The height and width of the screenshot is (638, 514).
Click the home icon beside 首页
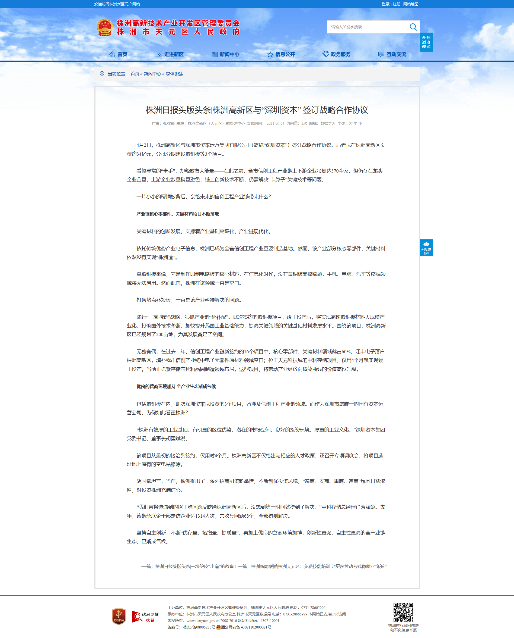(112, 54)
